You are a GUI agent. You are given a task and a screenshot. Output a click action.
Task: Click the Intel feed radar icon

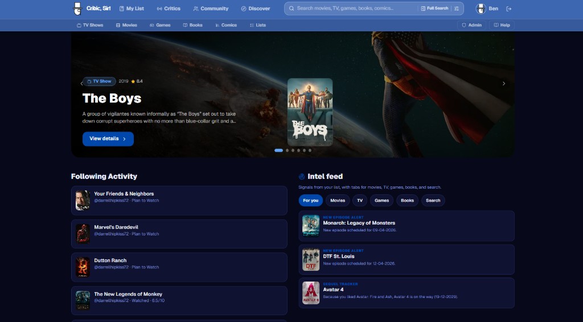[302, 177]
